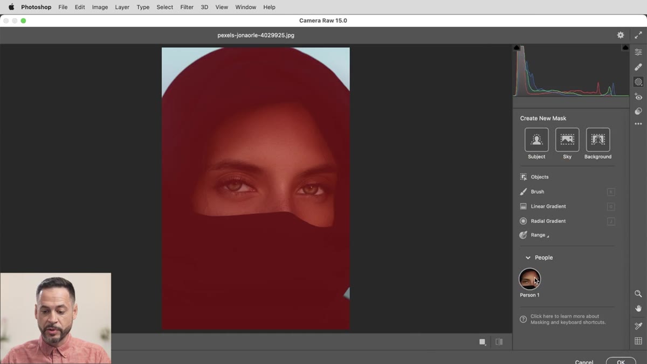Click the Cancel button

[584, 362]
